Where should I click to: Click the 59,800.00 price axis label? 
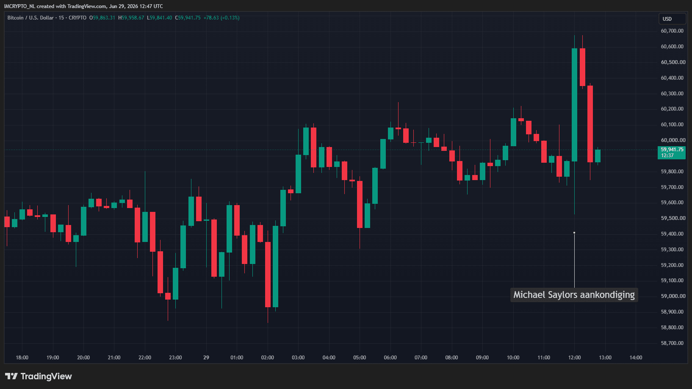click(x=672, y=172)
